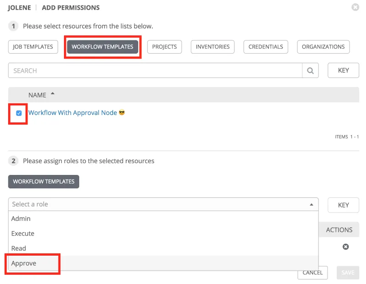Screen dimensions: 366x284
Task: Click the KEY button beside search
Action: point(343,71)
